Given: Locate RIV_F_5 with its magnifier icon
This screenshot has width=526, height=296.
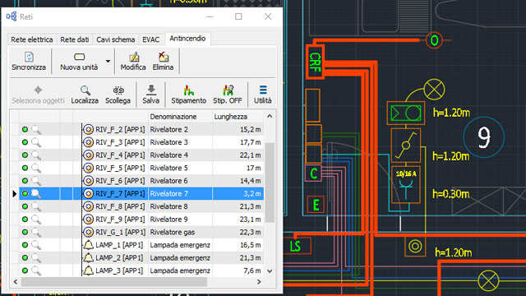Looking at the screenshot, I should (x=36, y=168).
